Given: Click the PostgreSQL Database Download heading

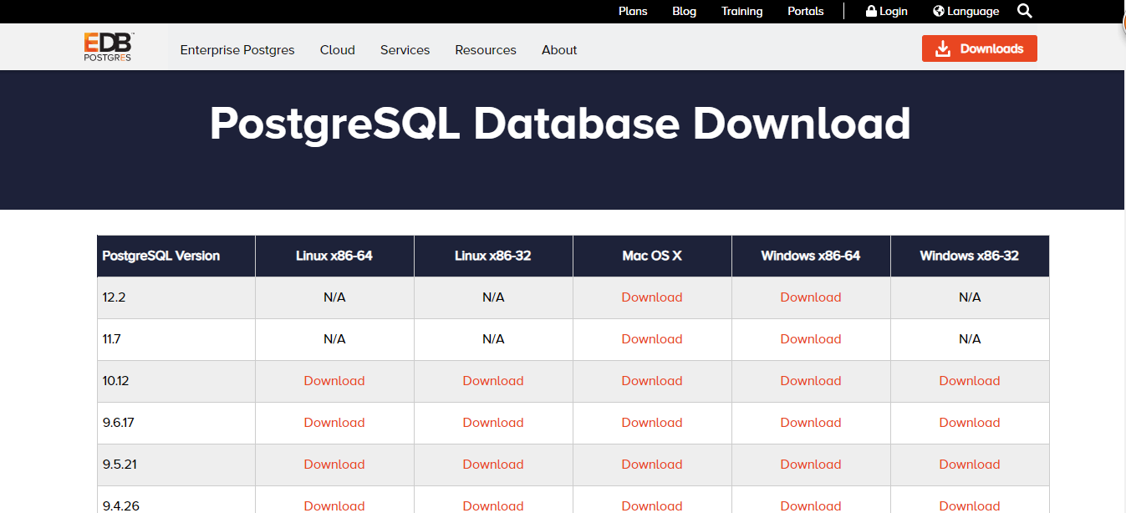Looking at the screenshot, I should click(559, 124).
